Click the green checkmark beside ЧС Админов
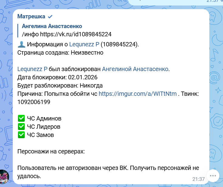 (21, 118)
